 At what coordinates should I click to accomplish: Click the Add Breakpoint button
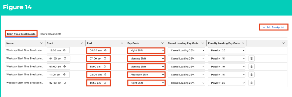[x=273, y=27]
